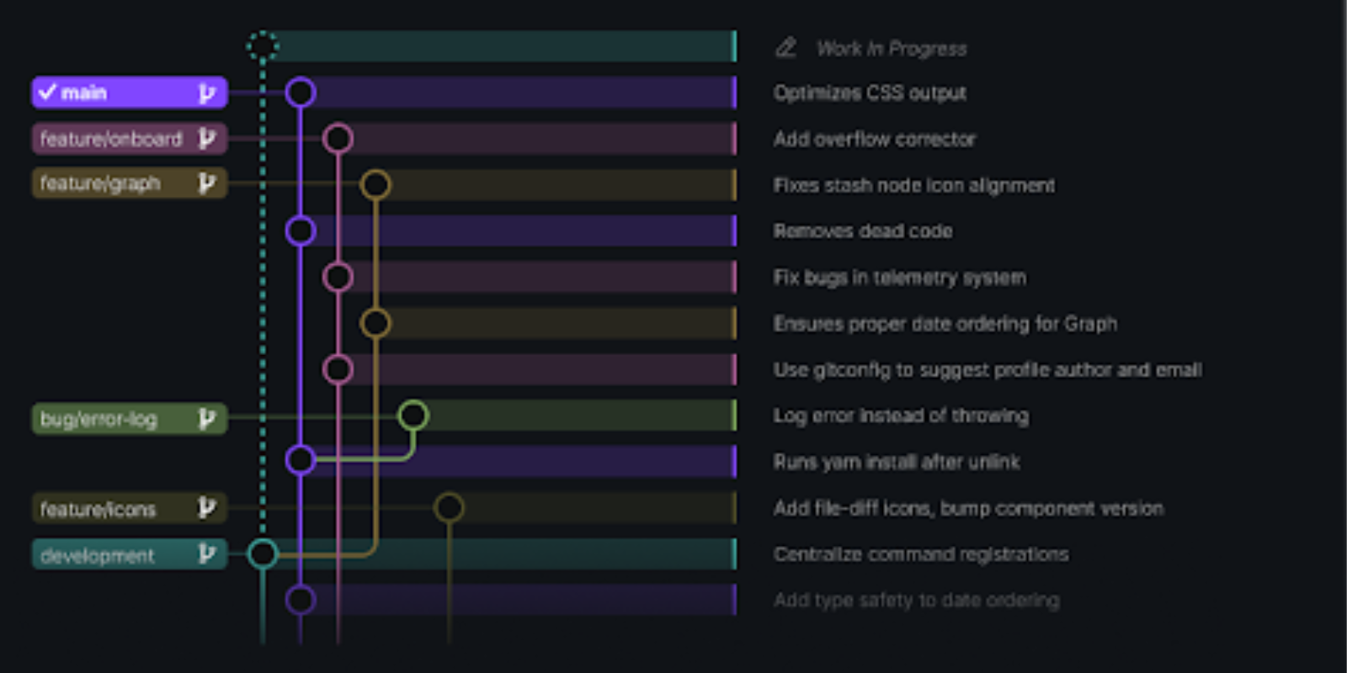Viewport: 1347px width, 673px height.
Task: Click the topmost purple commit node on main
Action: pyautogui.click(x=299, y=93)
